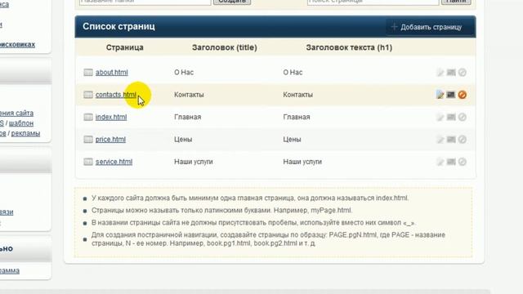The height and width of the screenshot is (294, 523).
Task: Click the round delete icon for index.html
Action: click(x=462, y=117)
